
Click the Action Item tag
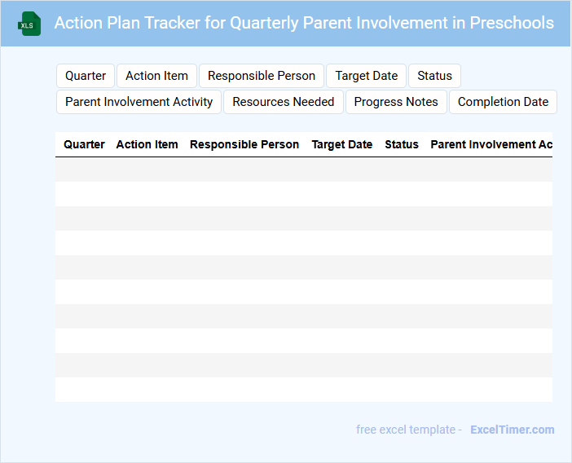point(156,76)
